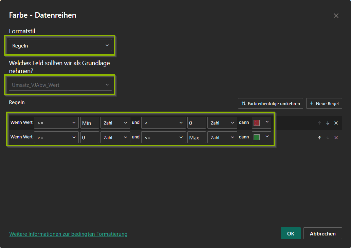Open the Formatstil dropdown showing Regeln
Screen dimensions: 351x248
tap(60, 45)
